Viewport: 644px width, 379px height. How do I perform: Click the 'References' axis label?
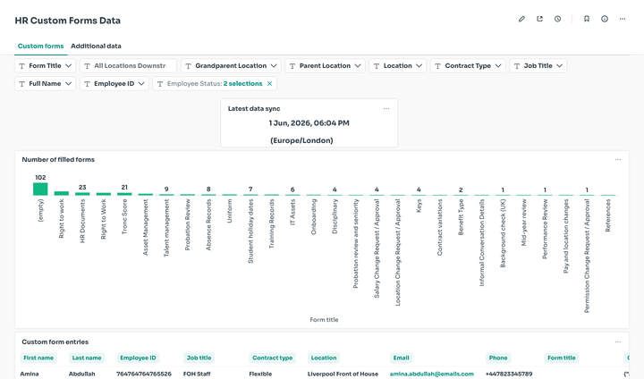click(x=608, y=215)
